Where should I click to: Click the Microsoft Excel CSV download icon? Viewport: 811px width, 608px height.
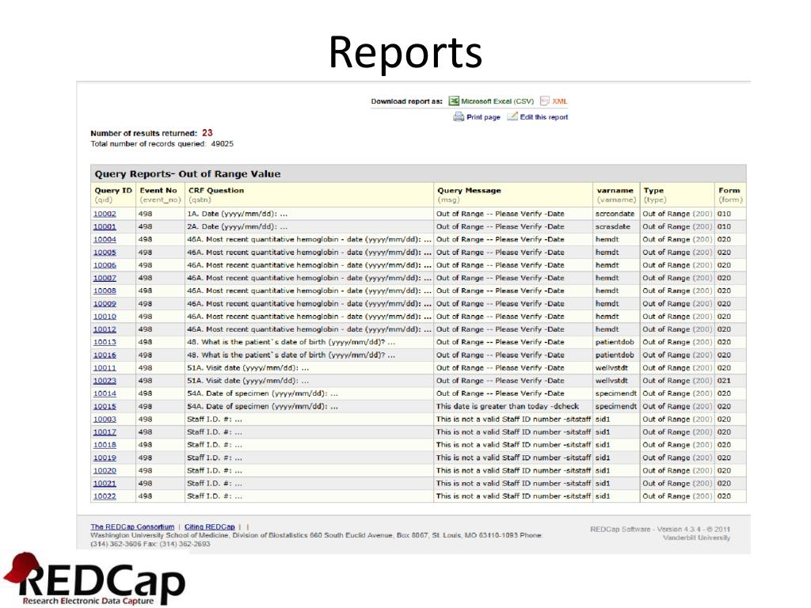point(454,101)
